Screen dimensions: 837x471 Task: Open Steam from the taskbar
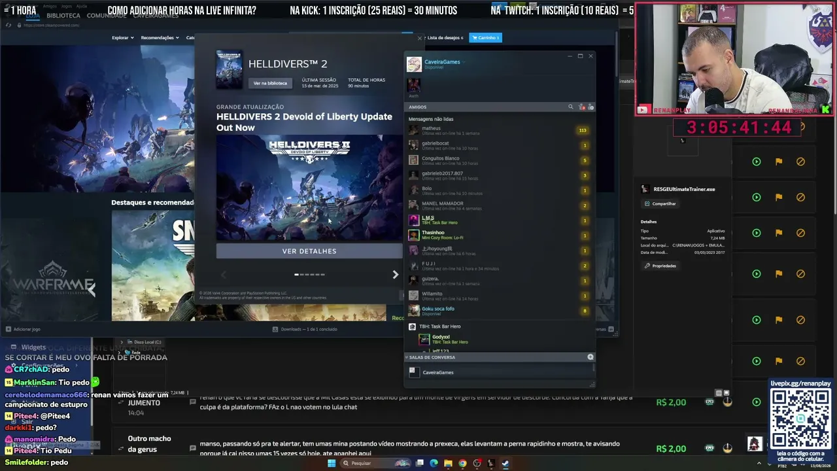(505, 463)
